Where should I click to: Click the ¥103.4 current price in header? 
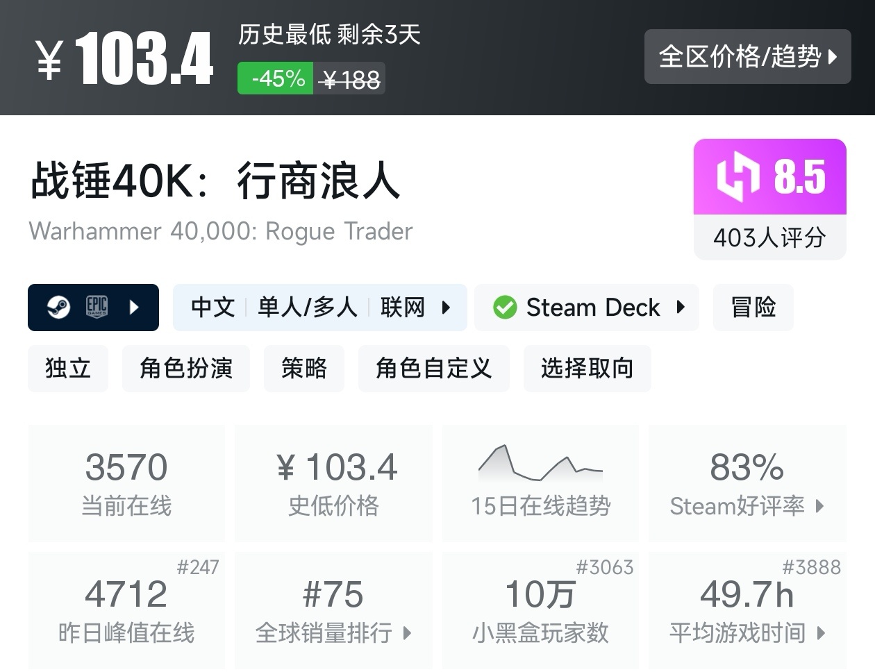coord(124,59)
